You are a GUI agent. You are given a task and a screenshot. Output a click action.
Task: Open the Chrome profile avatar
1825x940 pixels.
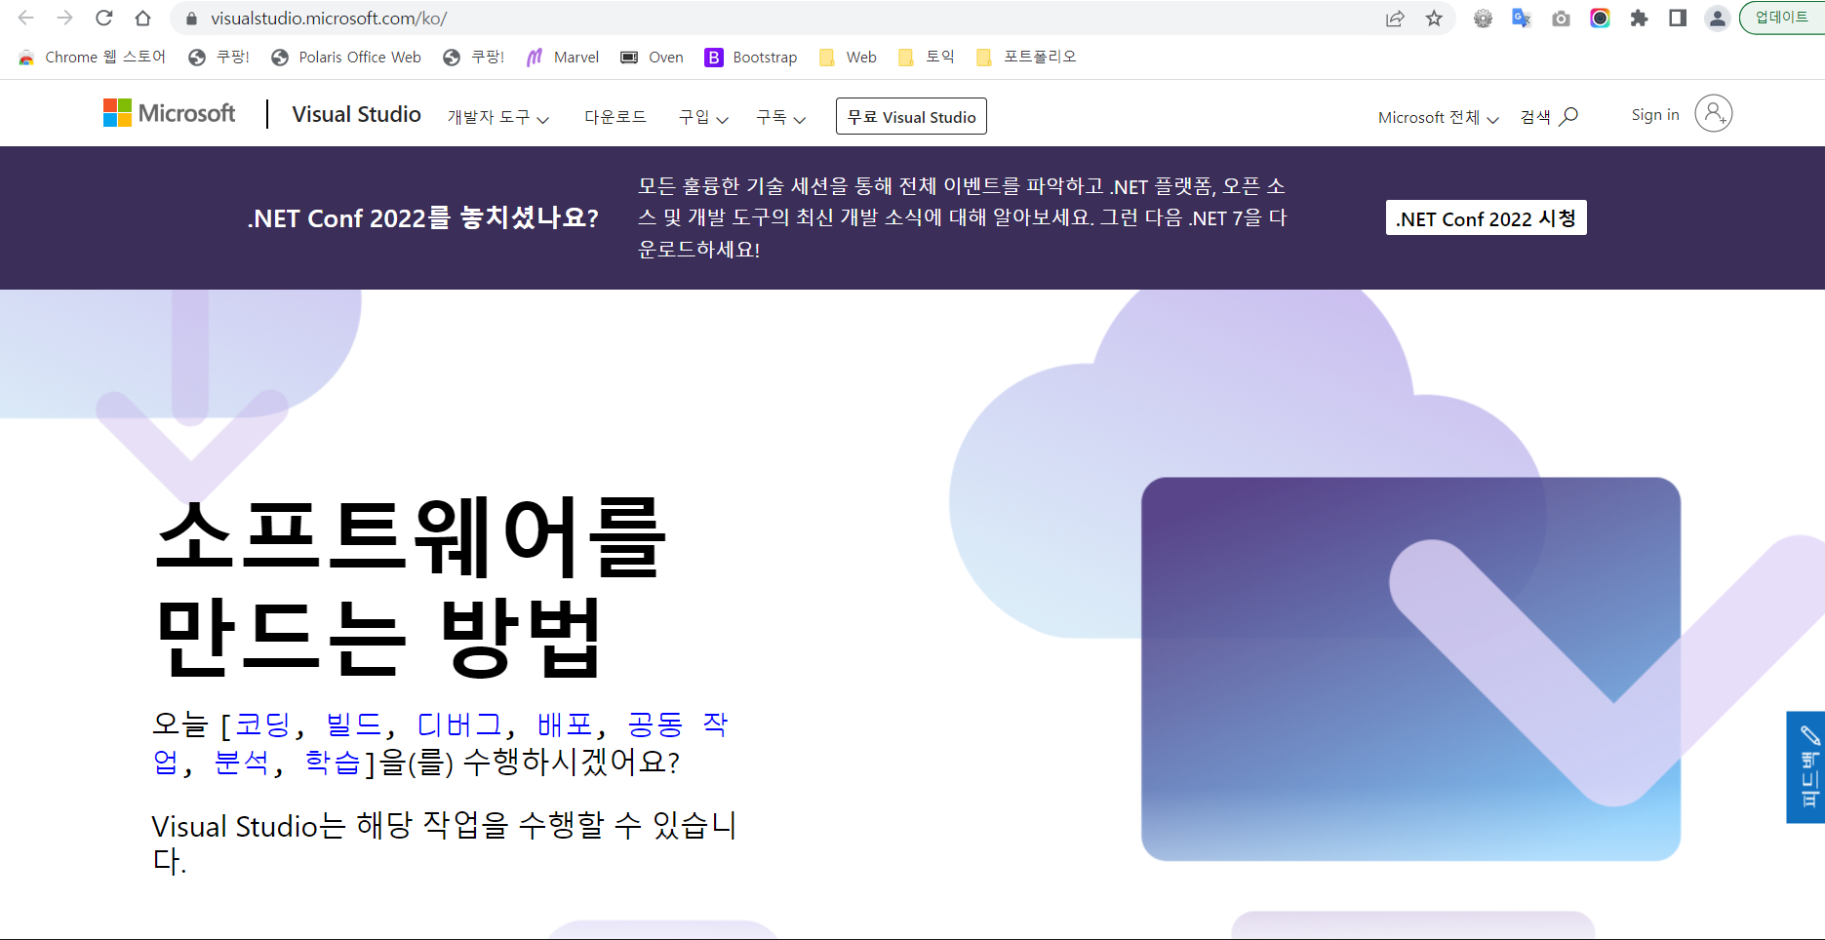(1718, 19)
